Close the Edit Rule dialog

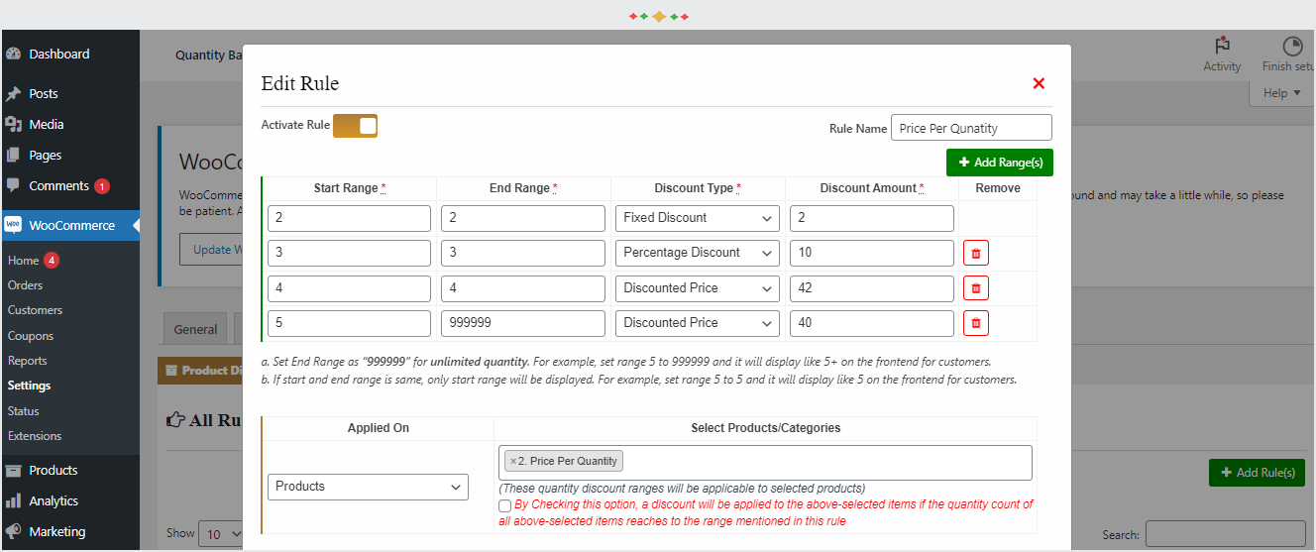point(1039,83)
